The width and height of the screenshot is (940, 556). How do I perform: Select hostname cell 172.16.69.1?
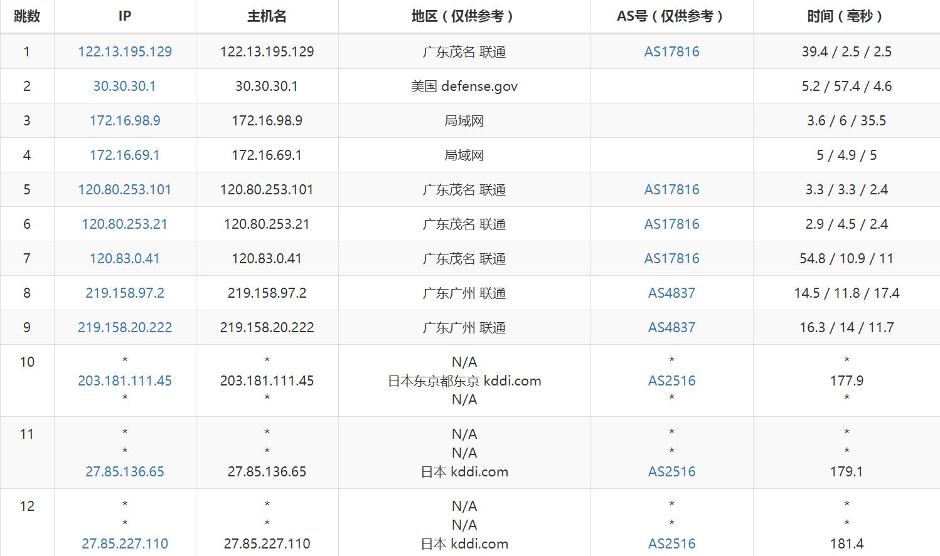pyautogui.click(x=267, y=155)
